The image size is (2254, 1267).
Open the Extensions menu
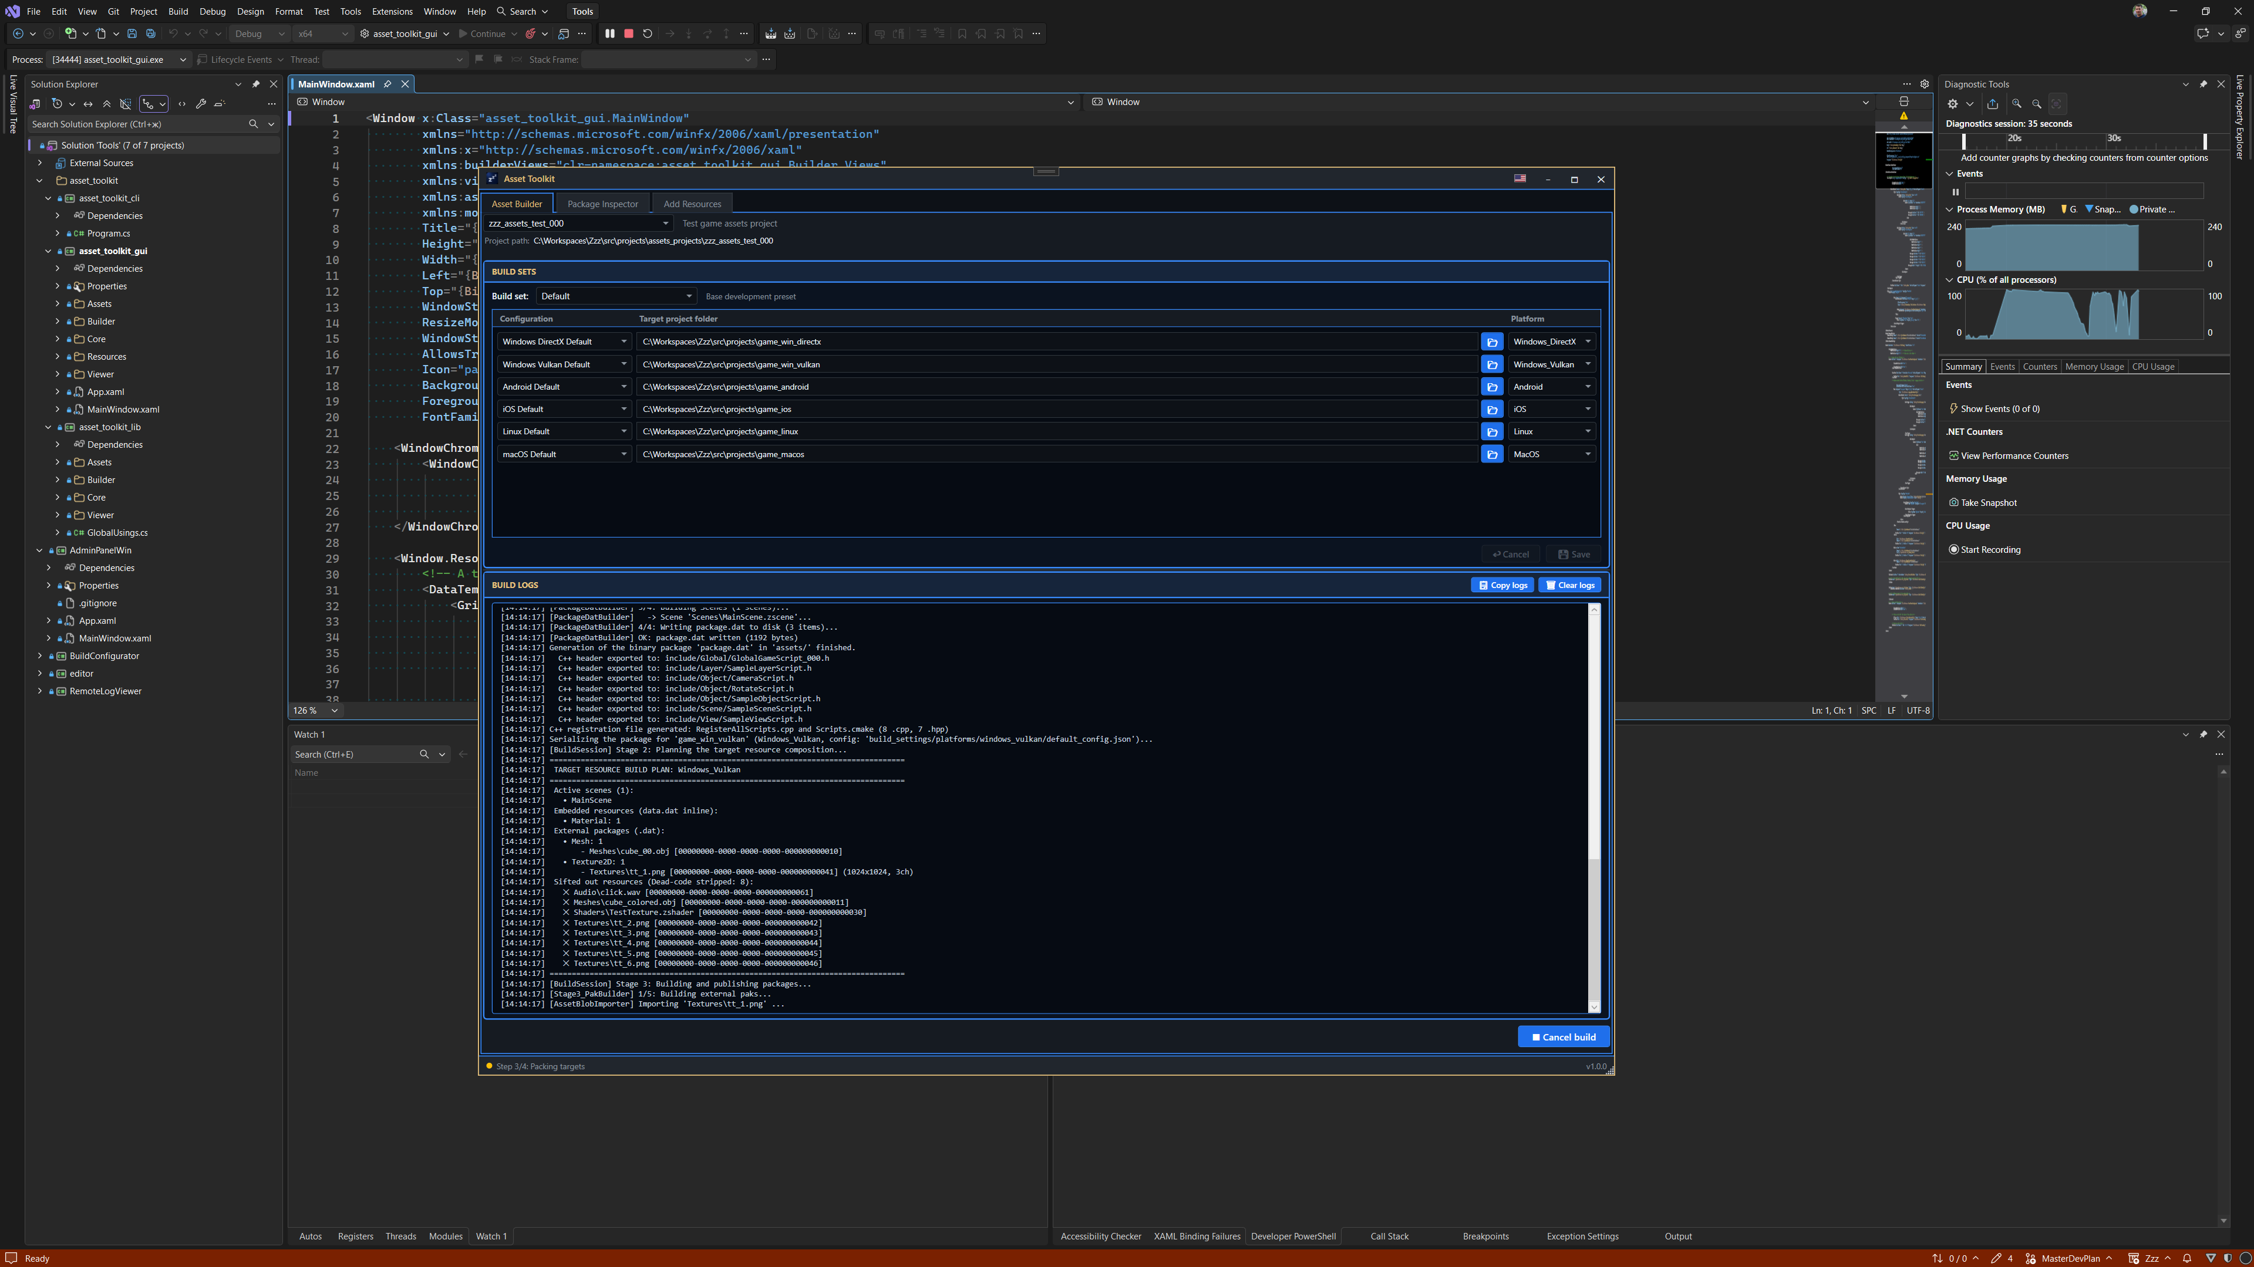[x=391, y=11]
